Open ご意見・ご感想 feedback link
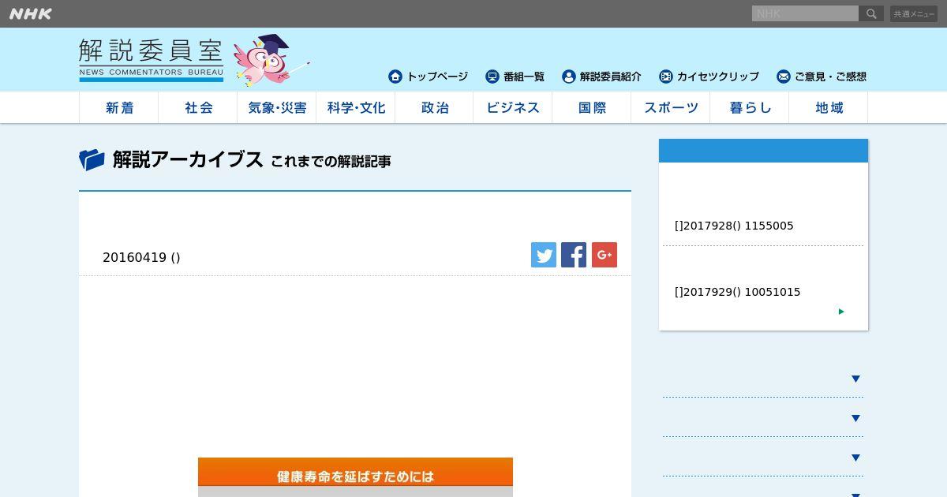The image size is (947, 497). tap(822, 77)
